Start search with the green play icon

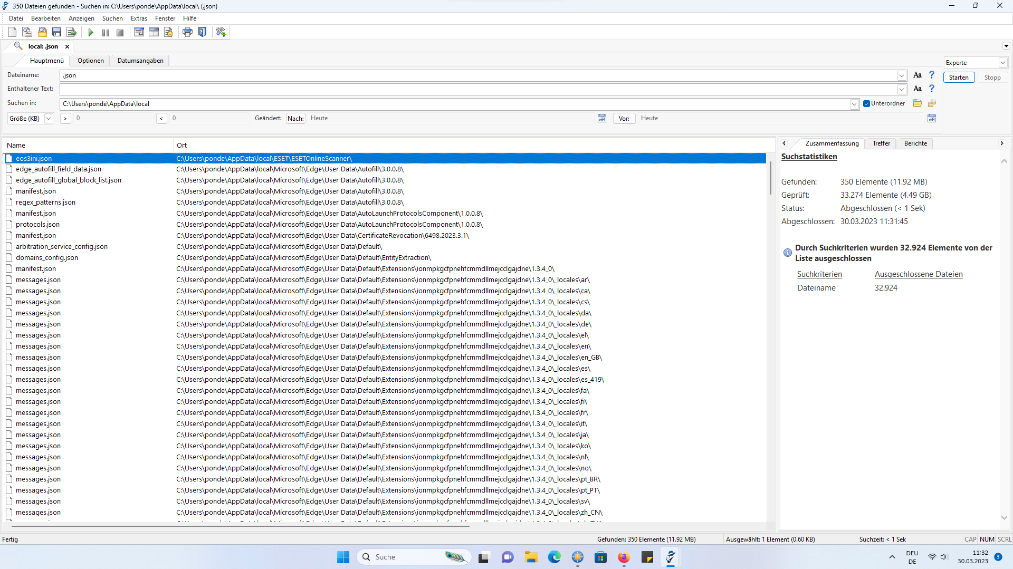point(91,32)
